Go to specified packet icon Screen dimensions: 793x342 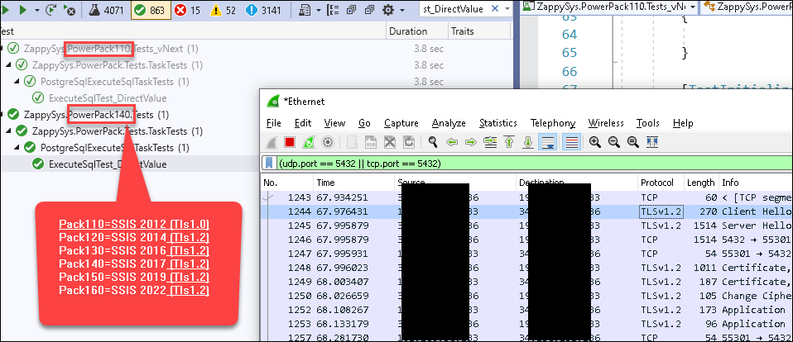[490, 142]
